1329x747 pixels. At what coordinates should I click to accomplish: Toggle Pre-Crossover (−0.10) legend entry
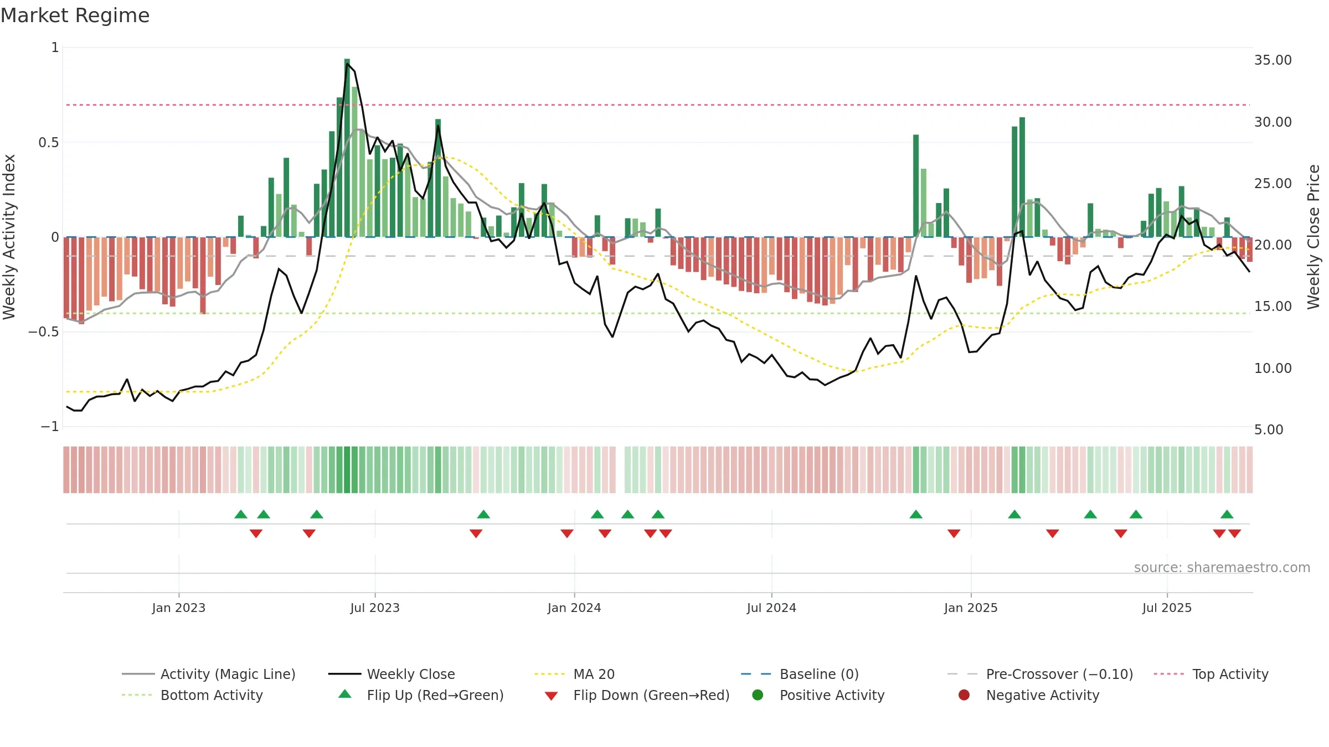pyautogui.click(x=1040, y=674)
